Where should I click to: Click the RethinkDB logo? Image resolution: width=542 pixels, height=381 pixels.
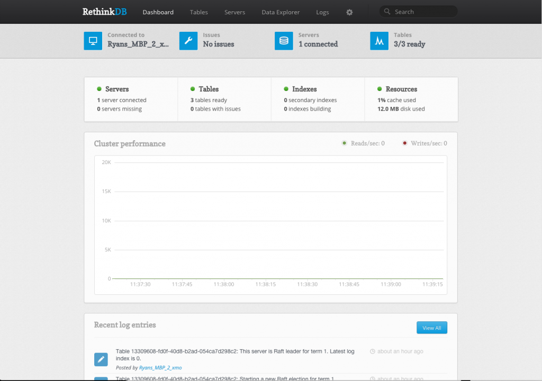[x=104, y=12]
